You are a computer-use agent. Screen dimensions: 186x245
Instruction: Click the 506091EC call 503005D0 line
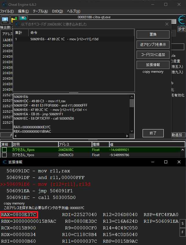click(x=41, y=198)
